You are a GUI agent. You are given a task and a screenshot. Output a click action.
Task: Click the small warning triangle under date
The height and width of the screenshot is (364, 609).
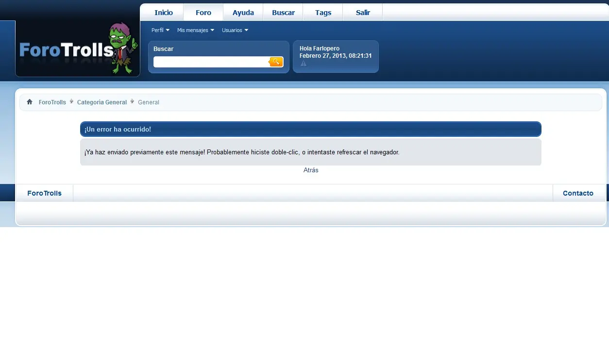coord(303,64)
